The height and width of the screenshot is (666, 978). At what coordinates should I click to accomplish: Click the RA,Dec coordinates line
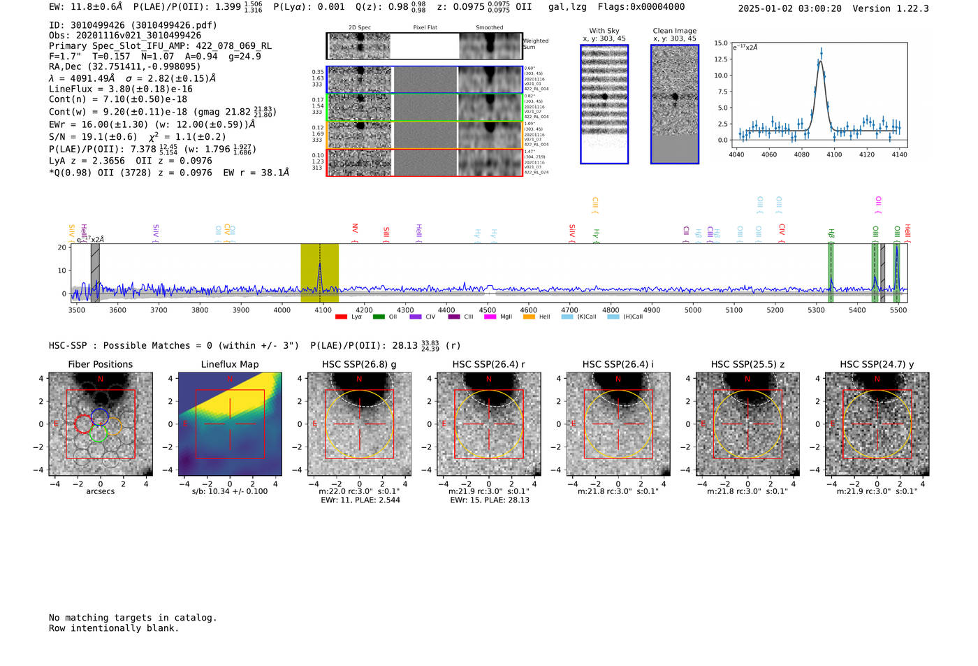click(x=125, y=67)
